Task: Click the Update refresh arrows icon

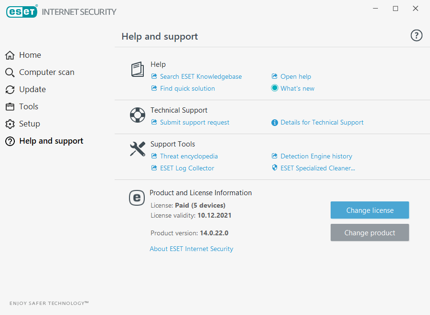Action: (x=10, y=90)
